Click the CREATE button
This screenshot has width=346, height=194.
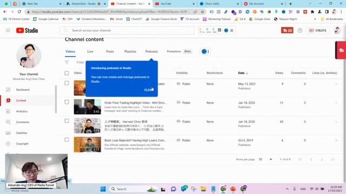(x=318, y=30)
